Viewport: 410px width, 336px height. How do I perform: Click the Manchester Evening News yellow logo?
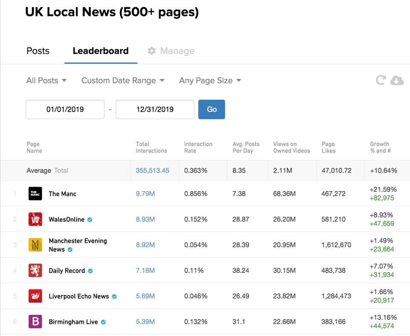pyautogui.click(x=35, y=245)
